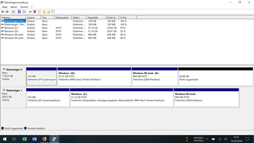
Task: Sort list by Kapazität column header
Action: pos(96,18)
